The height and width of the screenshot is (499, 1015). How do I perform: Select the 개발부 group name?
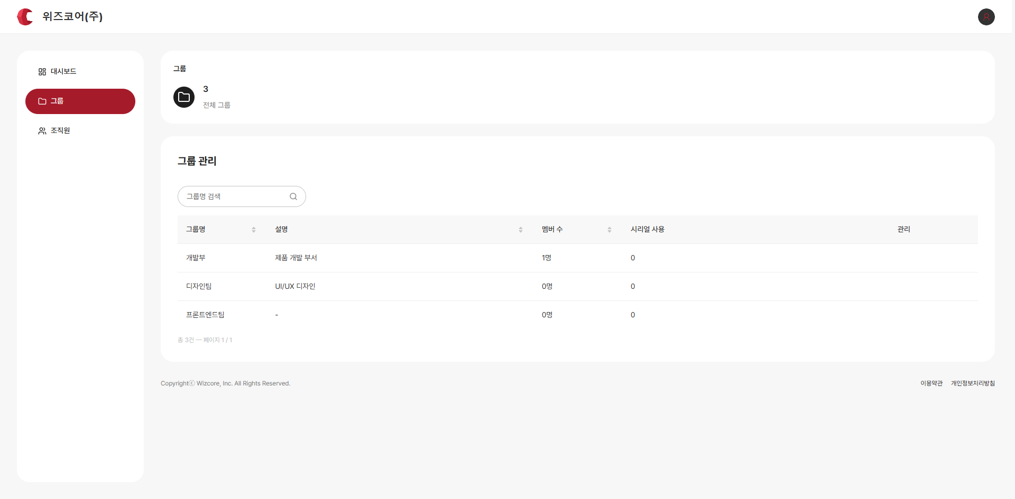(x=196, y=258)
